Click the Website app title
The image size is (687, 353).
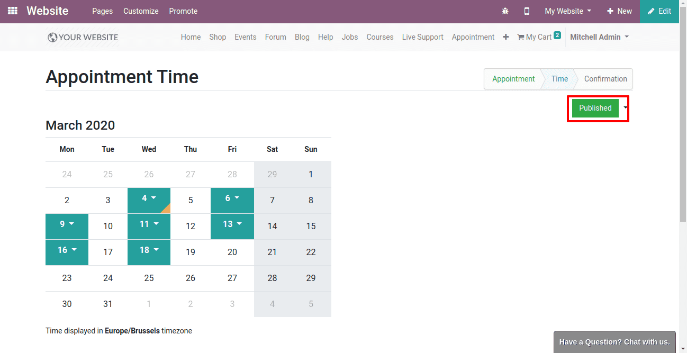(x=47, y=11)
